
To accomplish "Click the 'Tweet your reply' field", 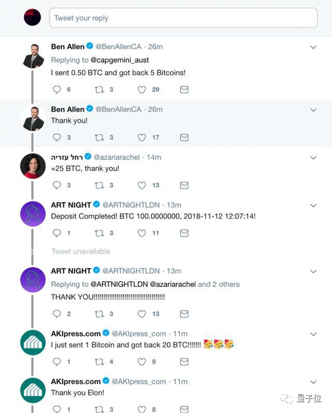I will 183,18.
